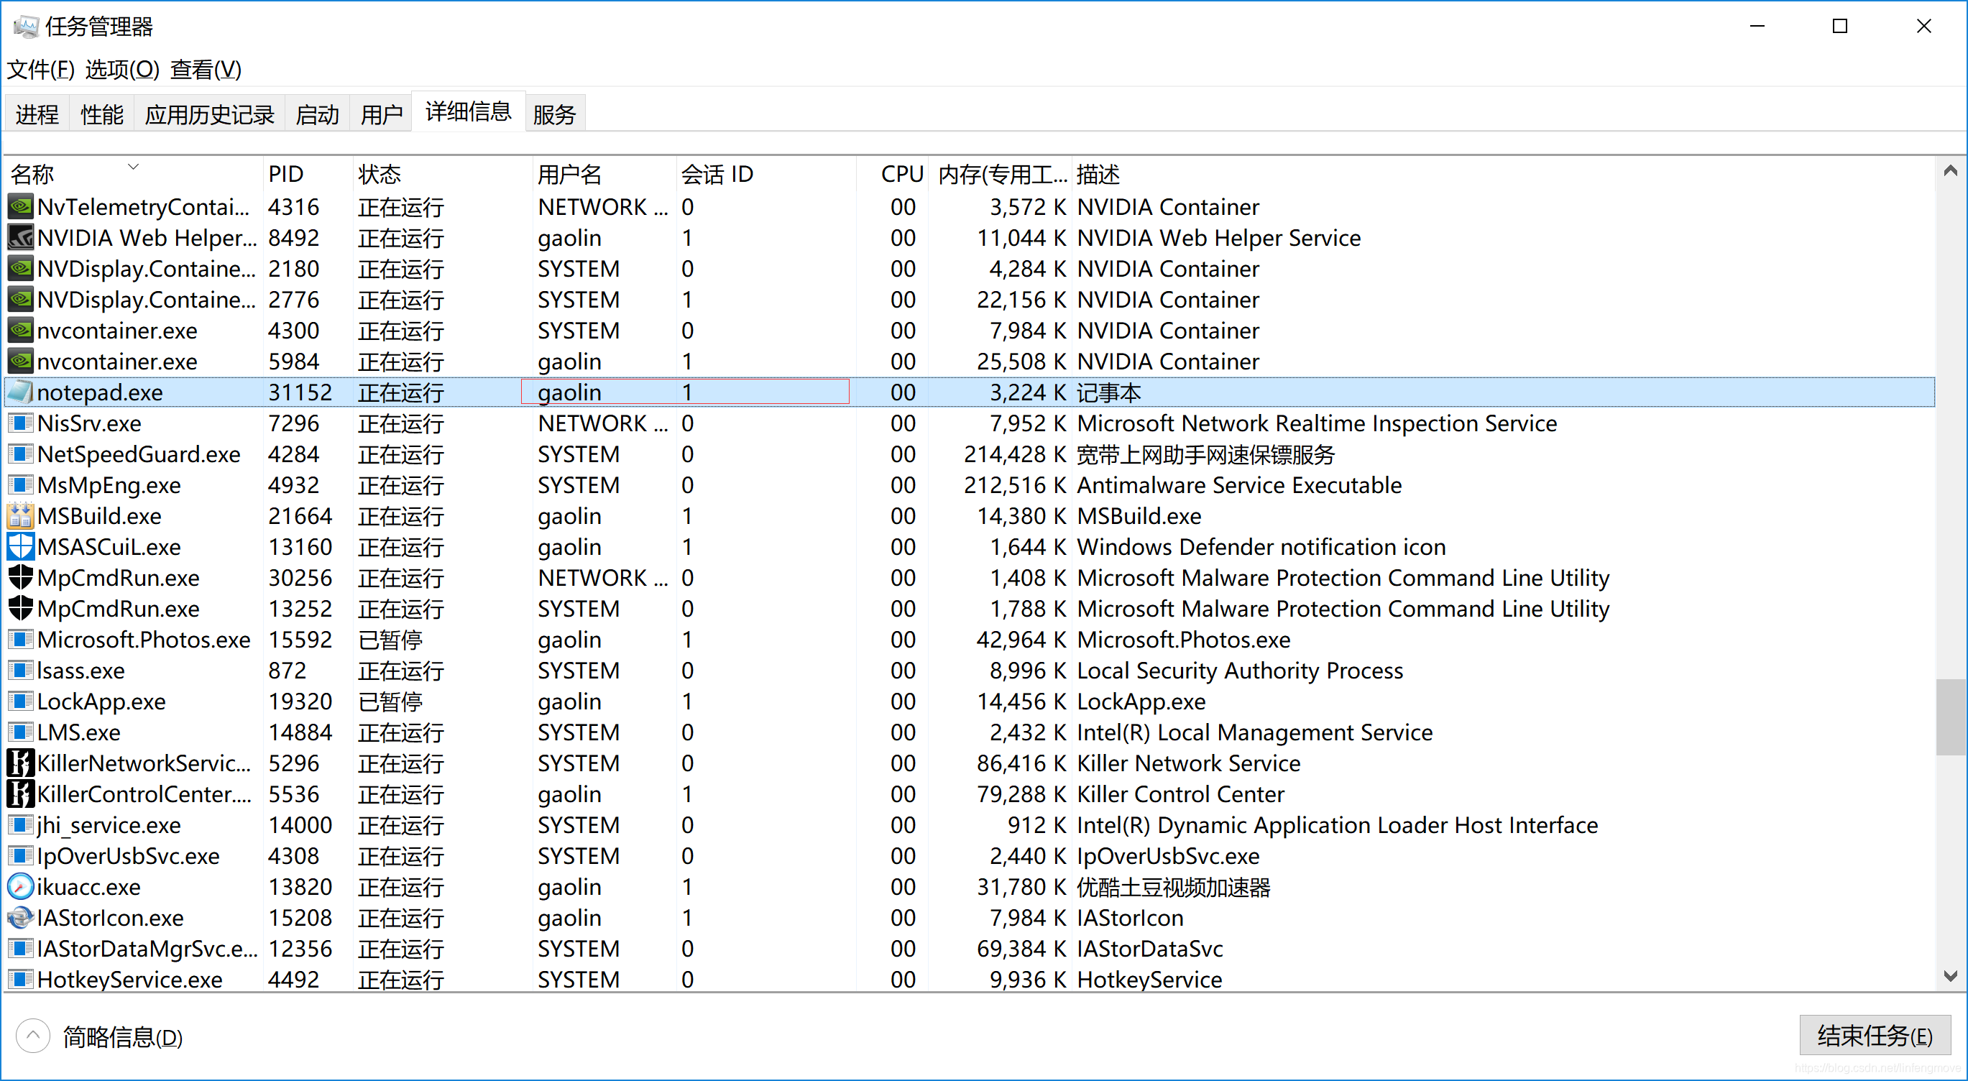Image resolution: width=1968 pixels, height=1081 pixels.
Task: Select the MSASCuiL.exe shield icon
Action: click(x=21, y=547)
